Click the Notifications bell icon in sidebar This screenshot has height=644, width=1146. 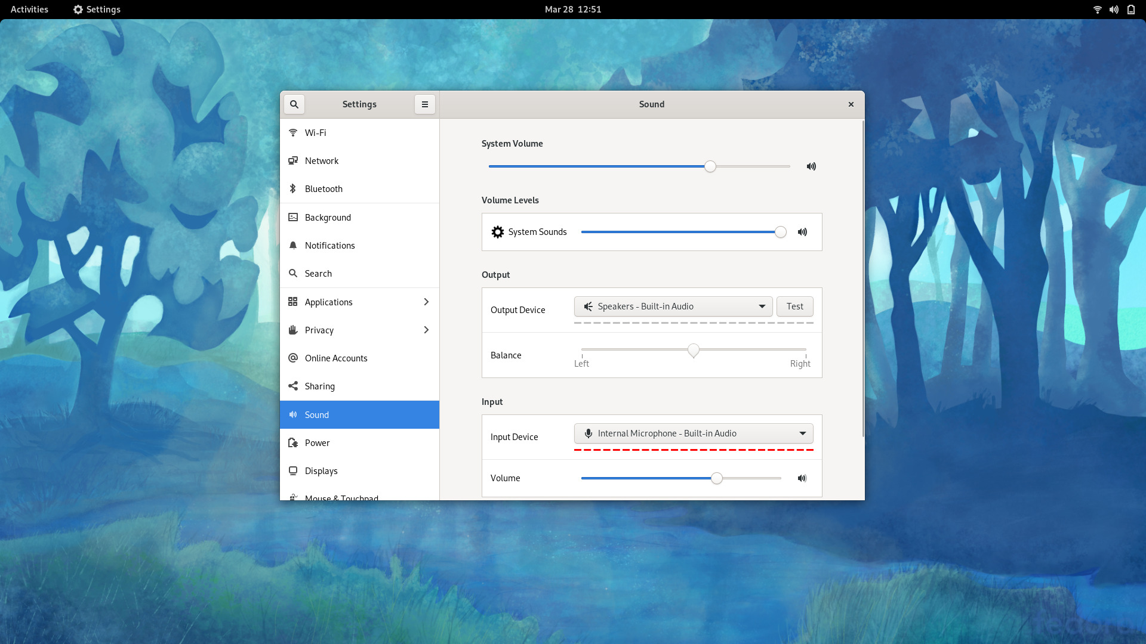pos(293,246)
